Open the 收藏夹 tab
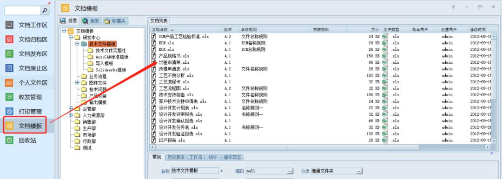Screen dimensions: 502x179 115,21
